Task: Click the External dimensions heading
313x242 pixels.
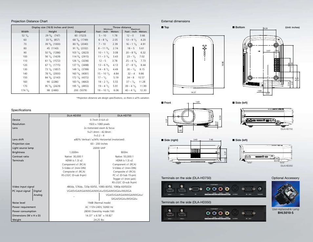Action: 176,21
